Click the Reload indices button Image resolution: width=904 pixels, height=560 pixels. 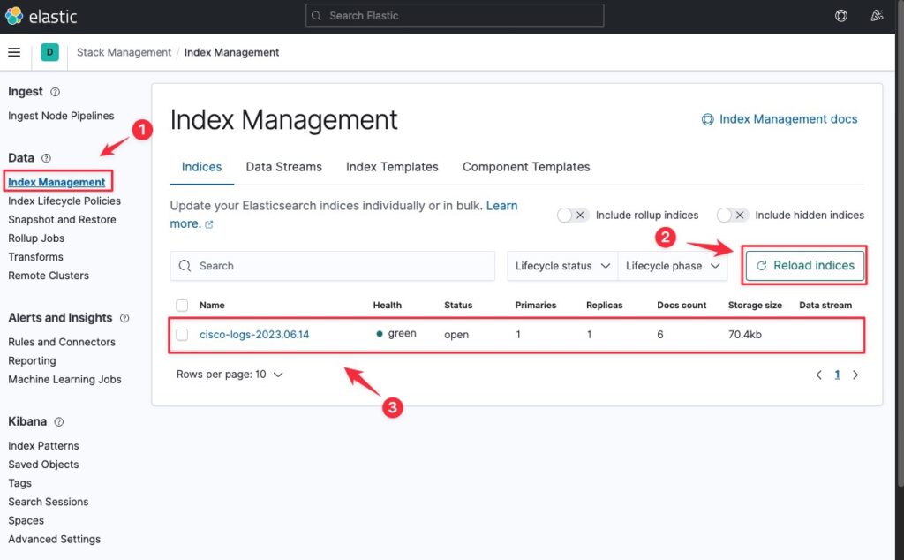coord(805,266)
